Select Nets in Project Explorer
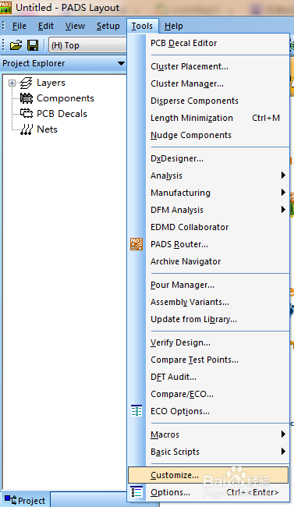This screenshot has height=507, width=294. pos(48,129)
